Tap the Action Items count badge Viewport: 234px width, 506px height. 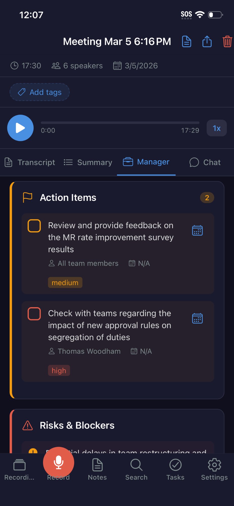207,198
